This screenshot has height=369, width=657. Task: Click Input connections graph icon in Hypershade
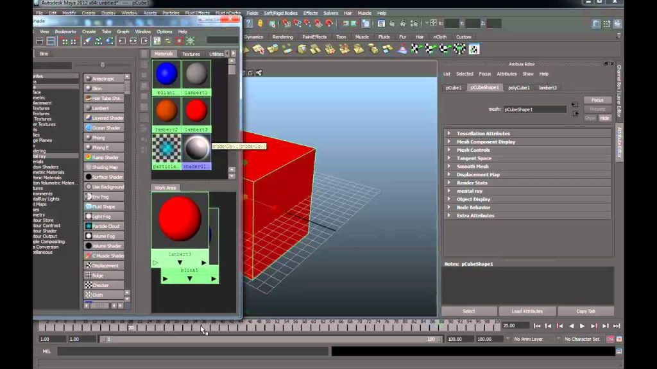pyautogui.click(x=122, y=41)
